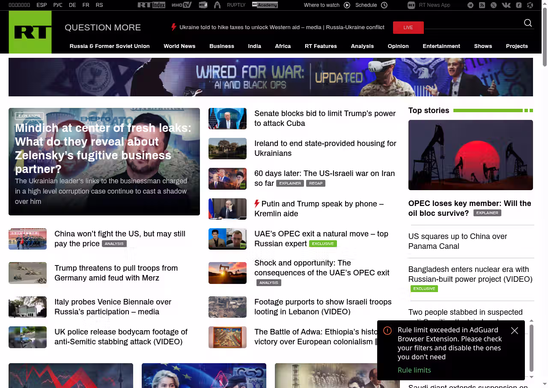Open RT's X (Twitter) icon

[x=494, y=5]
